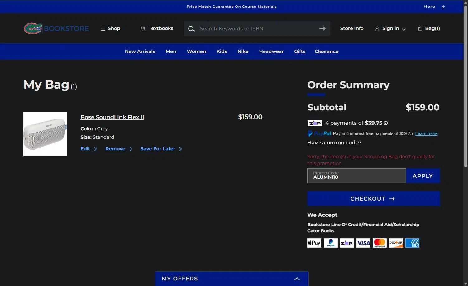Open the shopping Bag(1)
This screenshot has height=286, width=468.
click(x=429, y=28)
